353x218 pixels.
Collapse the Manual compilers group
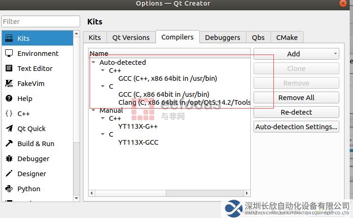(x=93, y=110)
